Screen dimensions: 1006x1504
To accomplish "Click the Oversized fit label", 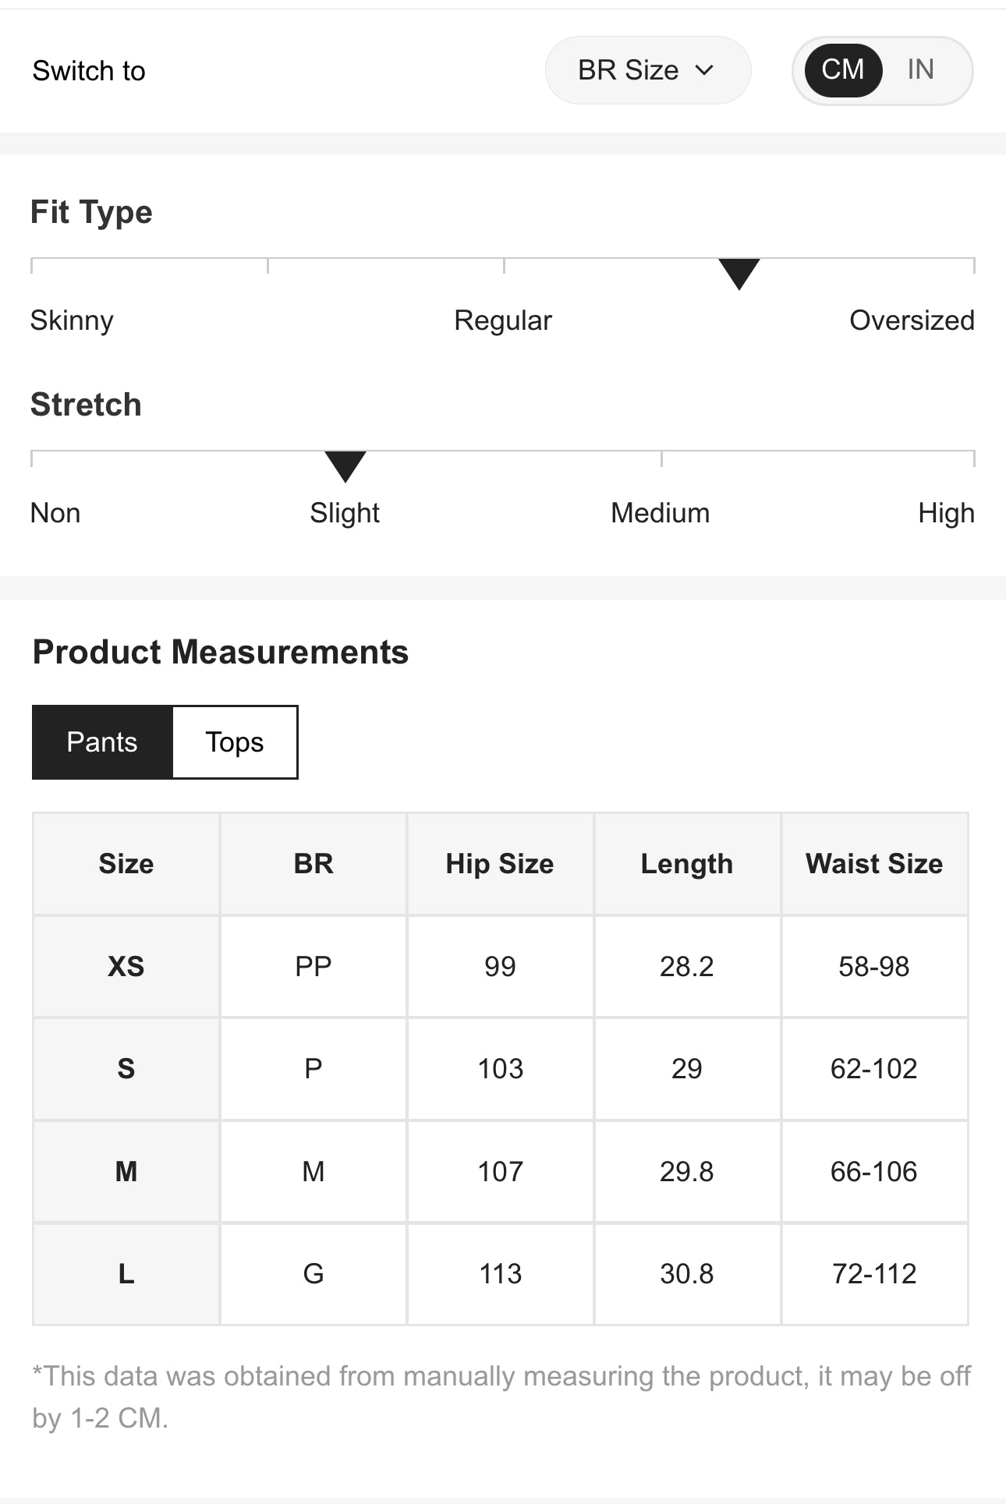I will (912, 320).
